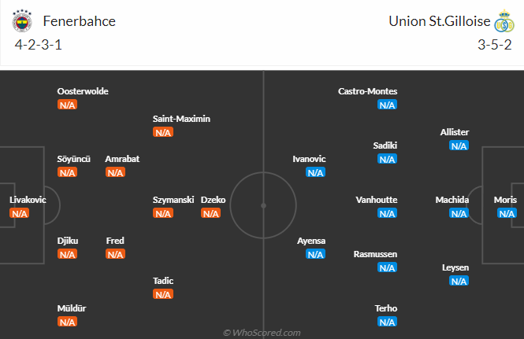Select the Fenerbahce team name
Image resolution: width=524 pixels, height=339 pixels.
click(80, 21)
